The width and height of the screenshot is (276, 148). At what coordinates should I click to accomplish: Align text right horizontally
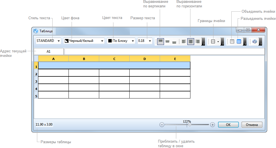(198, 42)
